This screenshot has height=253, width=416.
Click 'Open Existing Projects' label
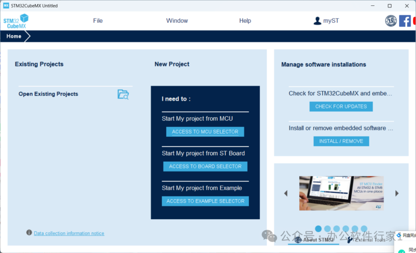pyautogui.click(x=48, y=94)
